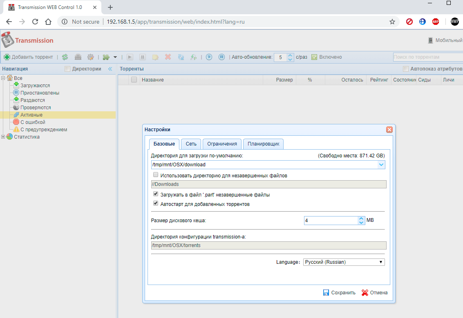Switch to the Сеть tab
Screen dimensions: 463x318
pos(191,144)
